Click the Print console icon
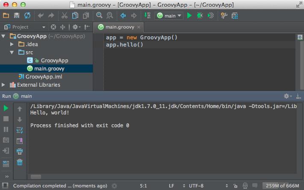The width and height of the screenshot is (304, 190). pos(20,152)
